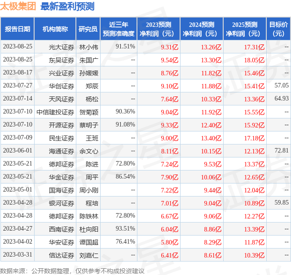Click the 太极集团 title text
Image resolution: width=291 pixels, height=275 pixels.
click(x=18, y=6)
